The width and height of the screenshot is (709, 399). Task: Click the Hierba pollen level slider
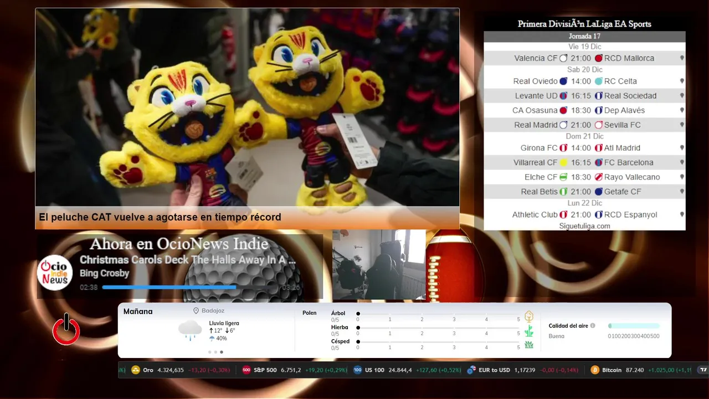[x=438, y=328]
